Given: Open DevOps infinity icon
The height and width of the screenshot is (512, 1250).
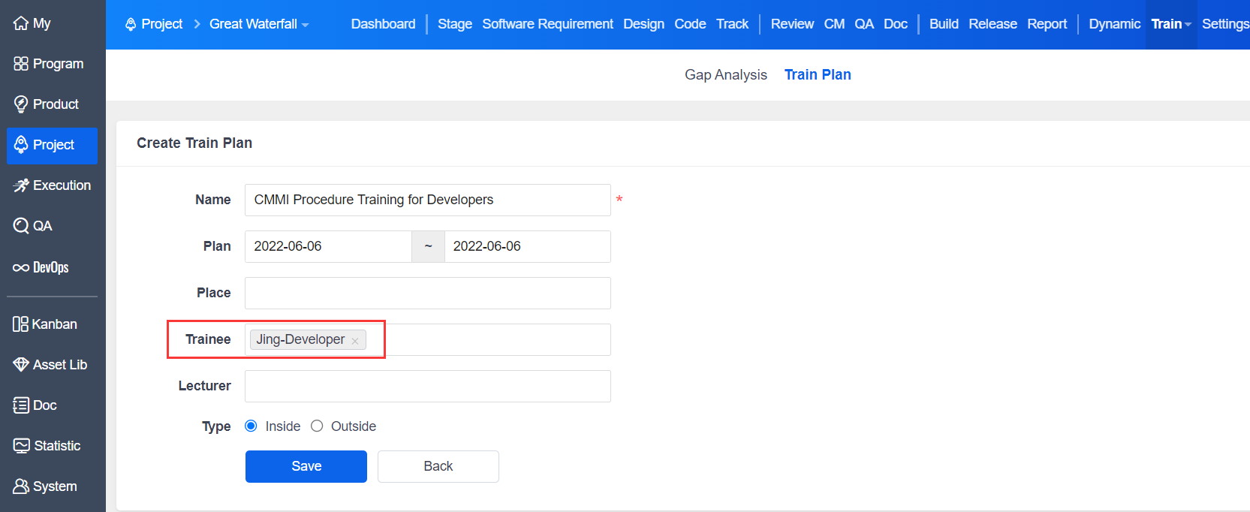Looking at the screenshot, I should point(21,267).
